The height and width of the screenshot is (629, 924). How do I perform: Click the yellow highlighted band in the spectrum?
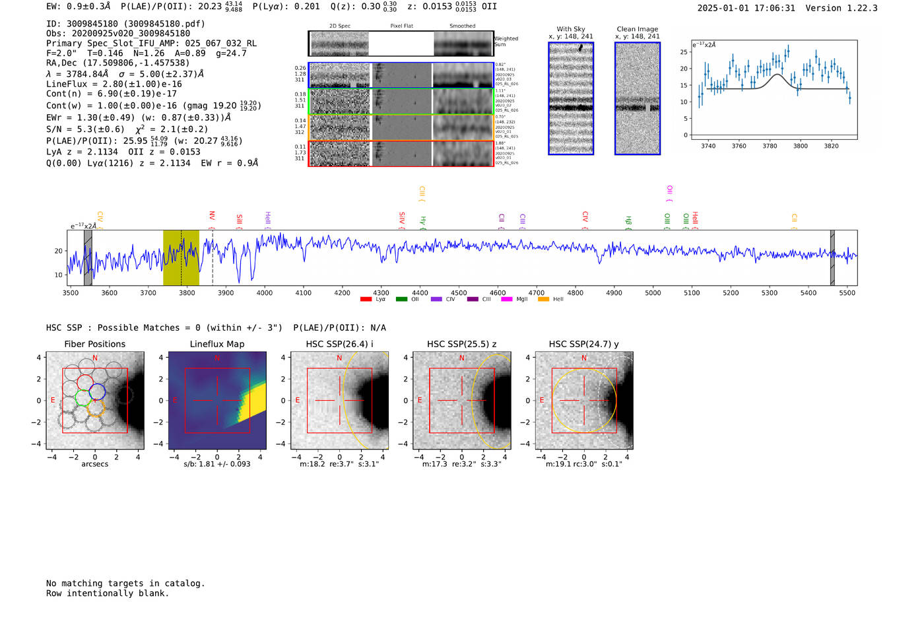pyautogui.click(x=181, y=258)
